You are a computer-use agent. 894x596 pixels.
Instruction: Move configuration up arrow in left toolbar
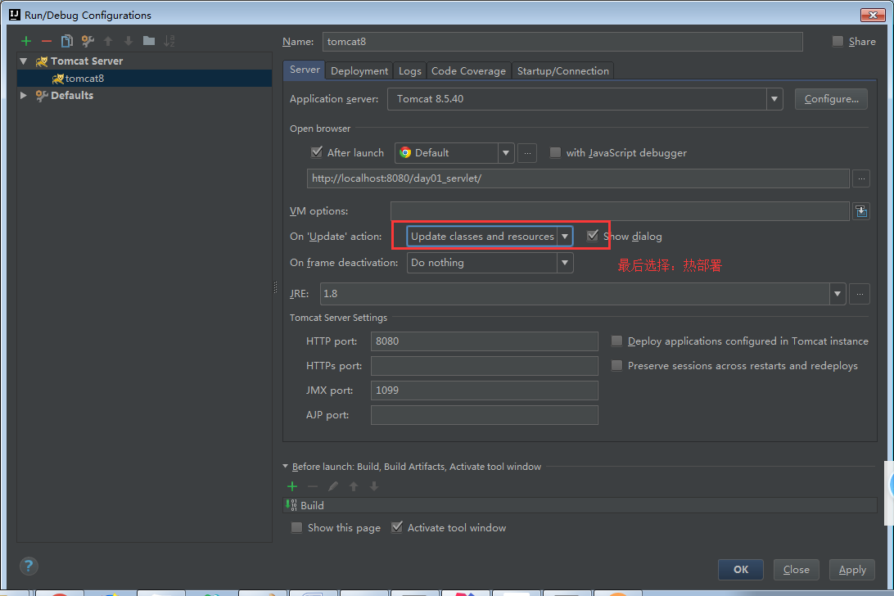108,41
